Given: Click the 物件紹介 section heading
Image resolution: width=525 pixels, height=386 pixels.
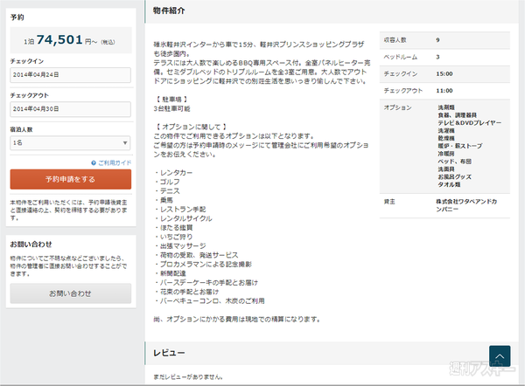Looking at the screenshot, I should (x=169, y=10).
